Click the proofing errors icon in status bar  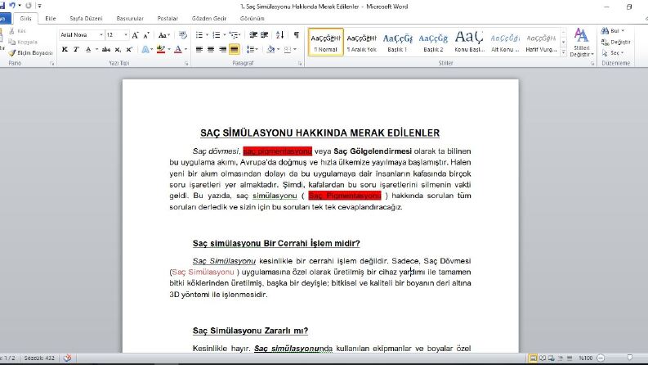pos(67,358)
